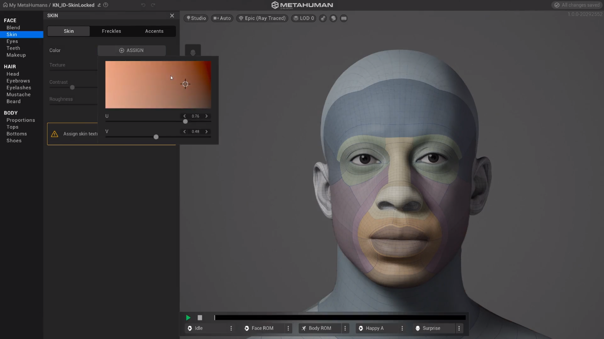The image size is (604, 339).
Task: Close the SKIN panel
Action: 172,15
